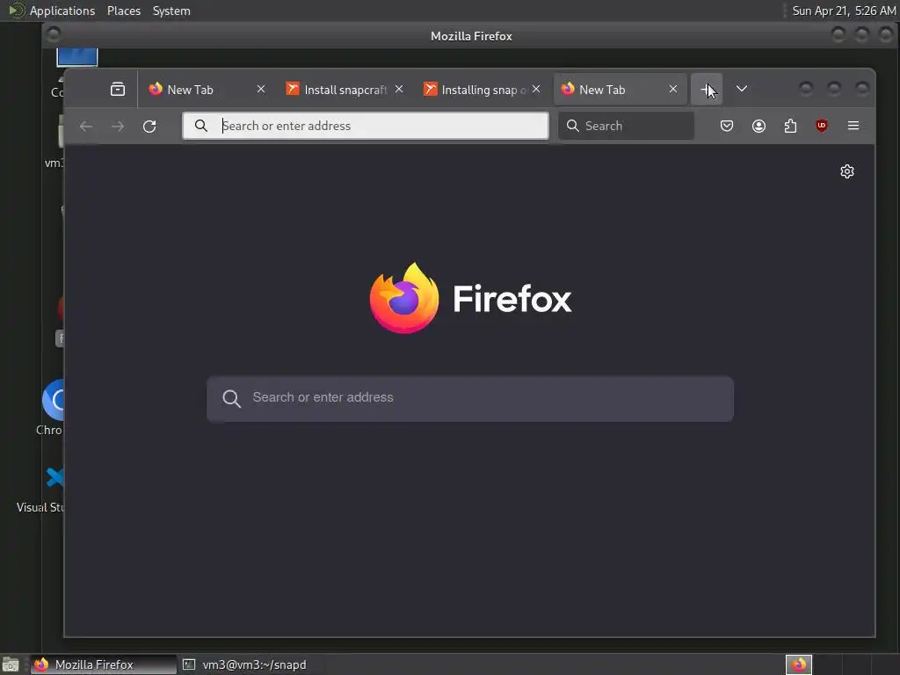Open Firefox View icon in tab bar
The width and height of the screenshot is (900, 675).
pos(118,89)
